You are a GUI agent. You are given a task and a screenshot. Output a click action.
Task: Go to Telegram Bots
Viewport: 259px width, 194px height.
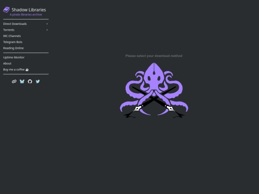coord(13,42)
